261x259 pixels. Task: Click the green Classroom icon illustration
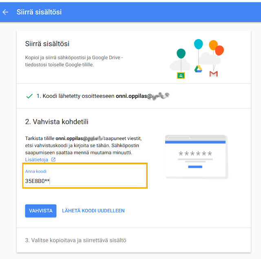click(x=181, y=75)
